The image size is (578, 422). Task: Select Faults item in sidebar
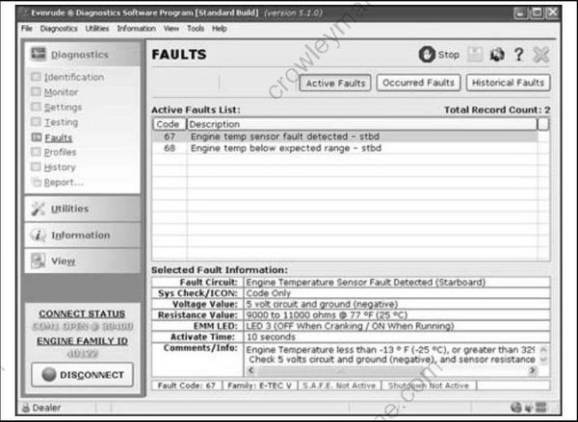[x=58, y=137]
